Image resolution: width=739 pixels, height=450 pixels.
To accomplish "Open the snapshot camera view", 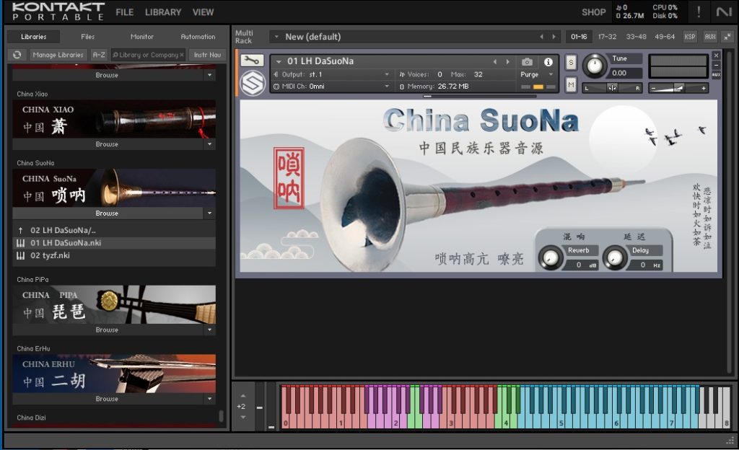I will [527, 62].
